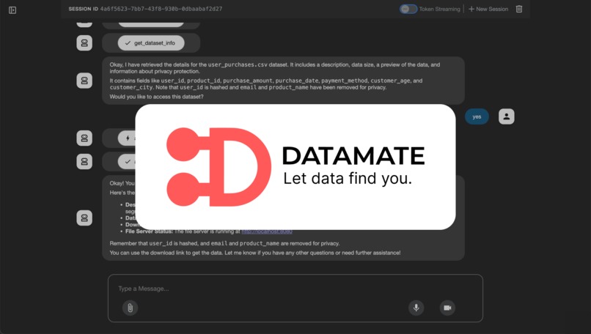Focus the Type a Message input
591x334 pixels.
point(295,289)
